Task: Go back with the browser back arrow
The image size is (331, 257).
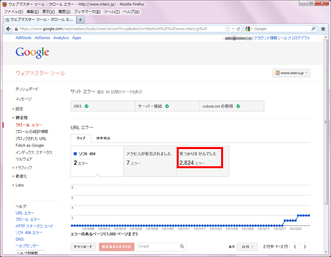Action: 9,29
